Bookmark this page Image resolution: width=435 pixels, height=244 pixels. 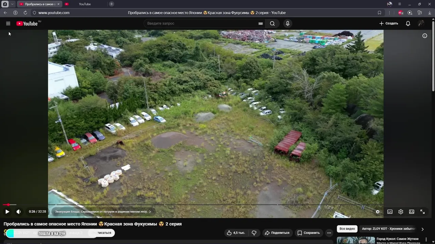click(x=379, y=13)
